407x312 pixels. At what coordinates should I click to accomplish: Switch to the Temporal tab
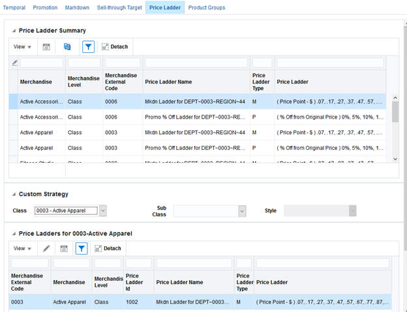click(14, 8)
